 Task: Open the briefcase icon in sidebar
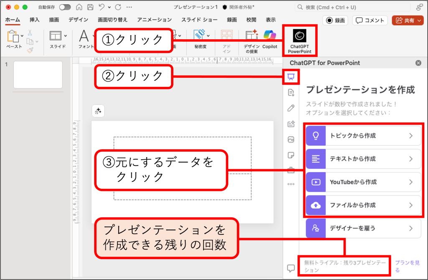pyautogui.click(x=291, y=170)
